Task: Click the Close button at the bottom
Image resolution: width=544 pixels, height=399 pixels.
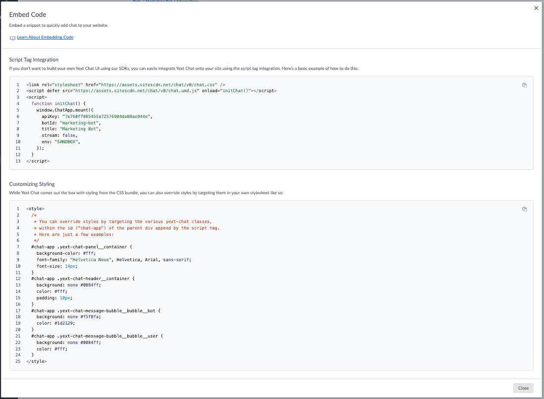Action: (x=523, y=388)
